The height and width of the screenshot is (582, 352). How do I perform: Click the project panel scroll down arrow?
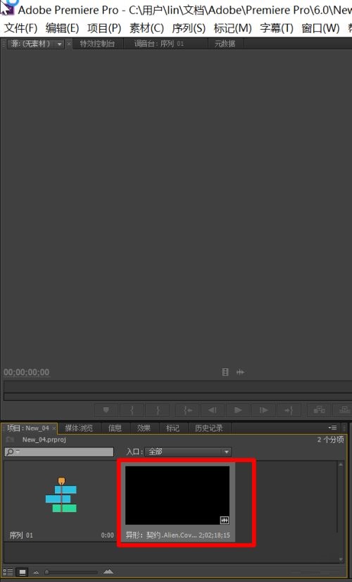coord(341,559)
